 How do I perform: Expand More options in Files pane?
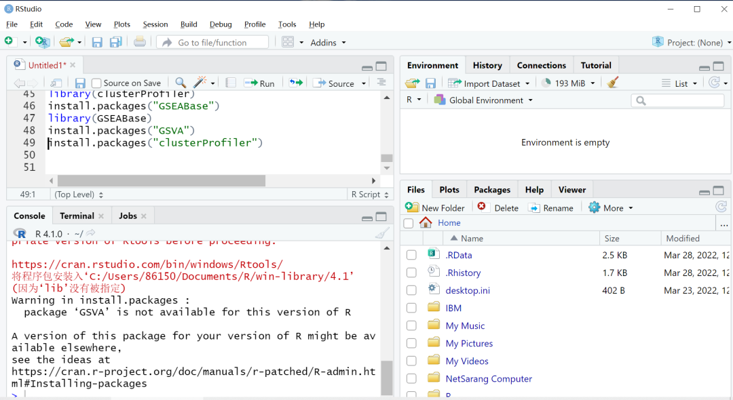point(611,207)
